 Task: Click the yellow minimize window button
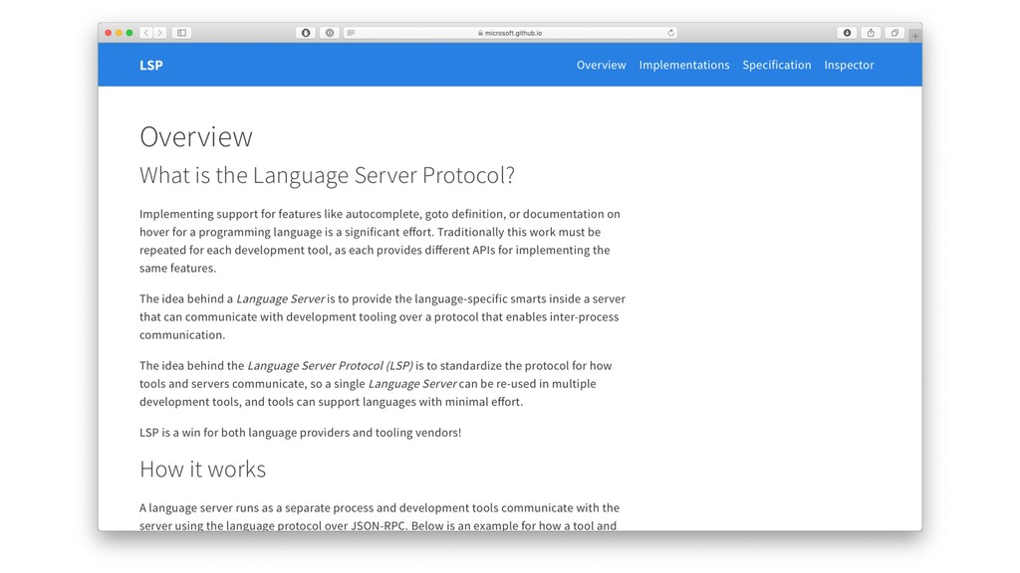120,33
